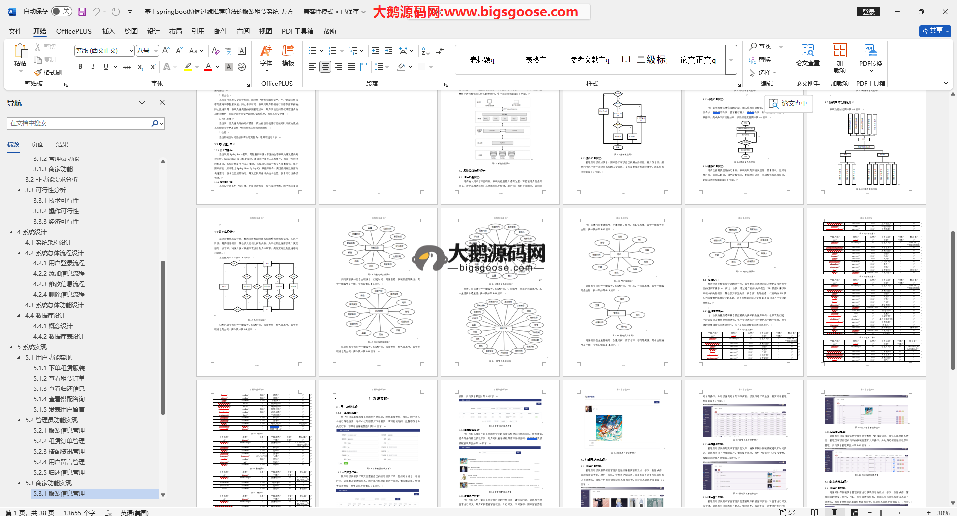This screenshot has height=516, width=957.
Task: Collapse the 5.2 管理员功能实现 heading
Action: click(x=19, y=420)
